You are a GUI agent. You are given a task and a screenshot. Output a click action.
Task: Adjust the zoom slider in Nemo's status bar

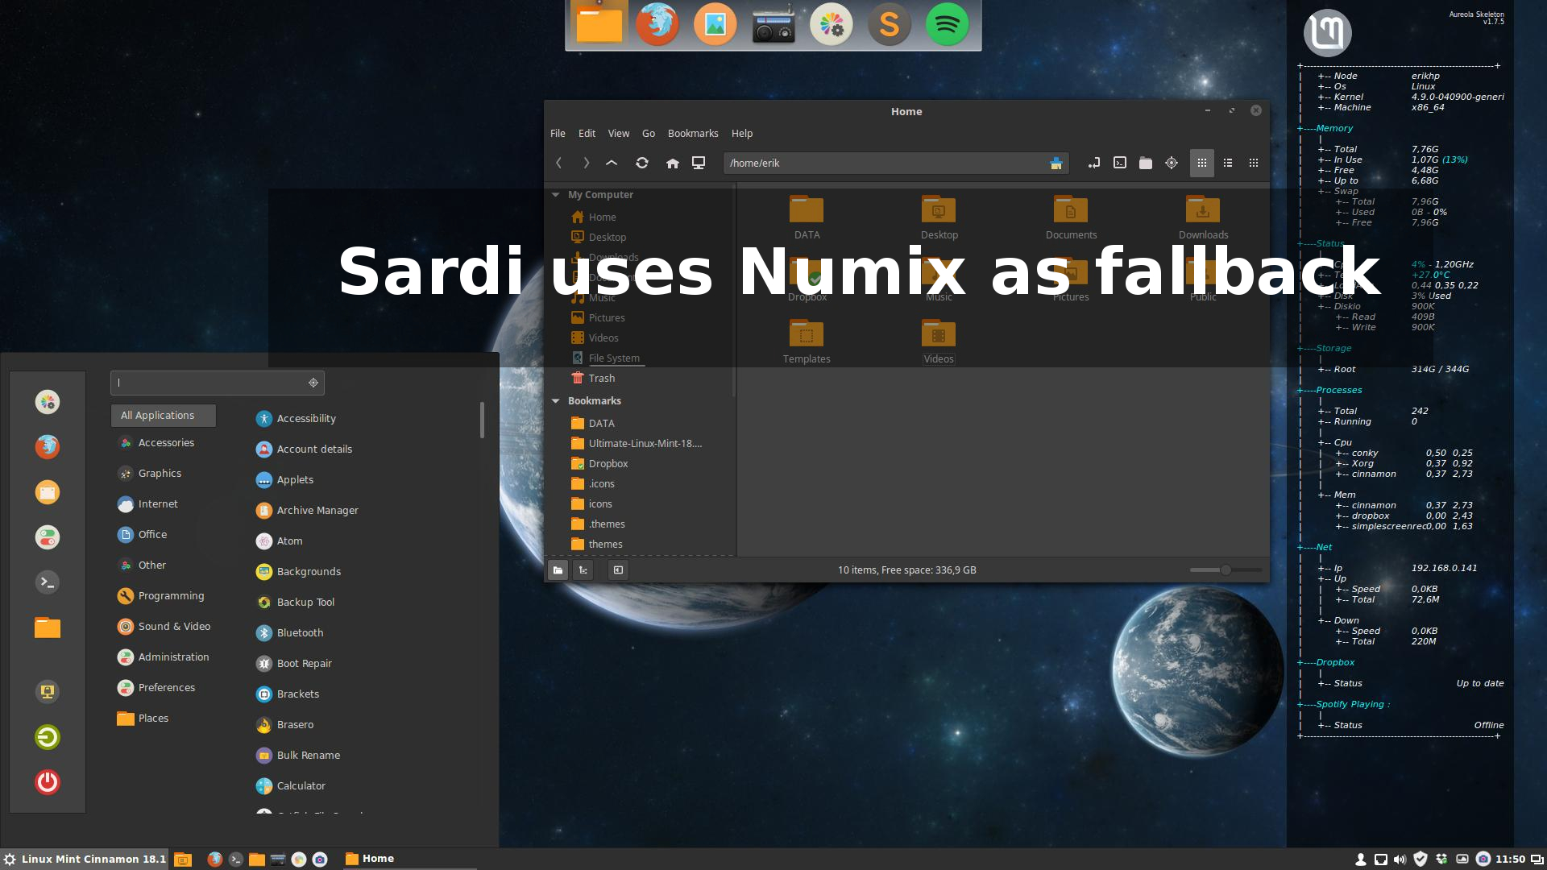click(1225, 570)
